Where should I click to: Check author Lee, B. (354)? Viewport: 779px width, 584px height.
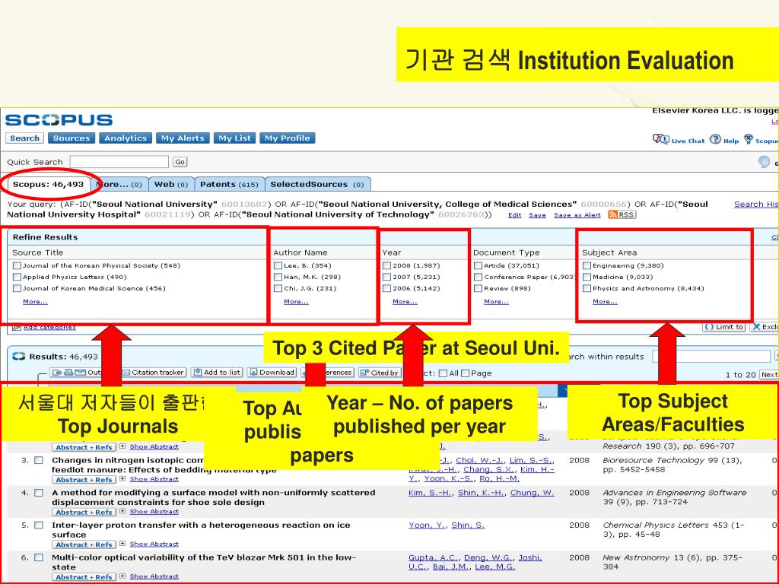coord(278,265)
